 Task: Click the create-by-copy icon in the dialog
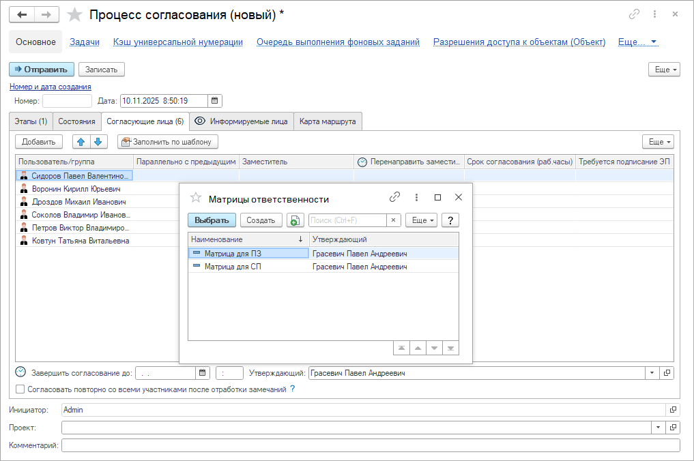(x=295, y=220)
